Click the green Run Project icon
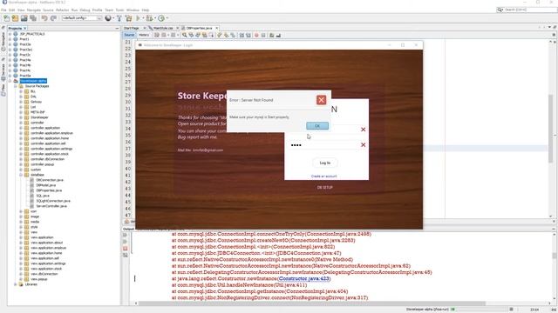Viewport: 558px width, 313px height. tap(138, 18)
